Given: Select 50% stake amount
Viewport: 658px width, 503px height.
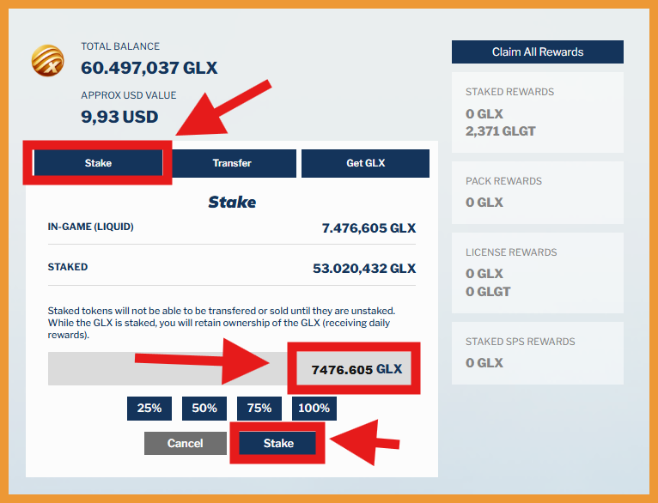Looking at the screenshot, I should pyautogui.click(x=204, y=409).
